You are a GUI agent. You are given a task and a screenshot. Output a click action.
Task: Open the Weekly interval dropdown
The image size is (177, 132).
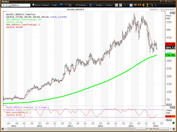pos(100,5)
